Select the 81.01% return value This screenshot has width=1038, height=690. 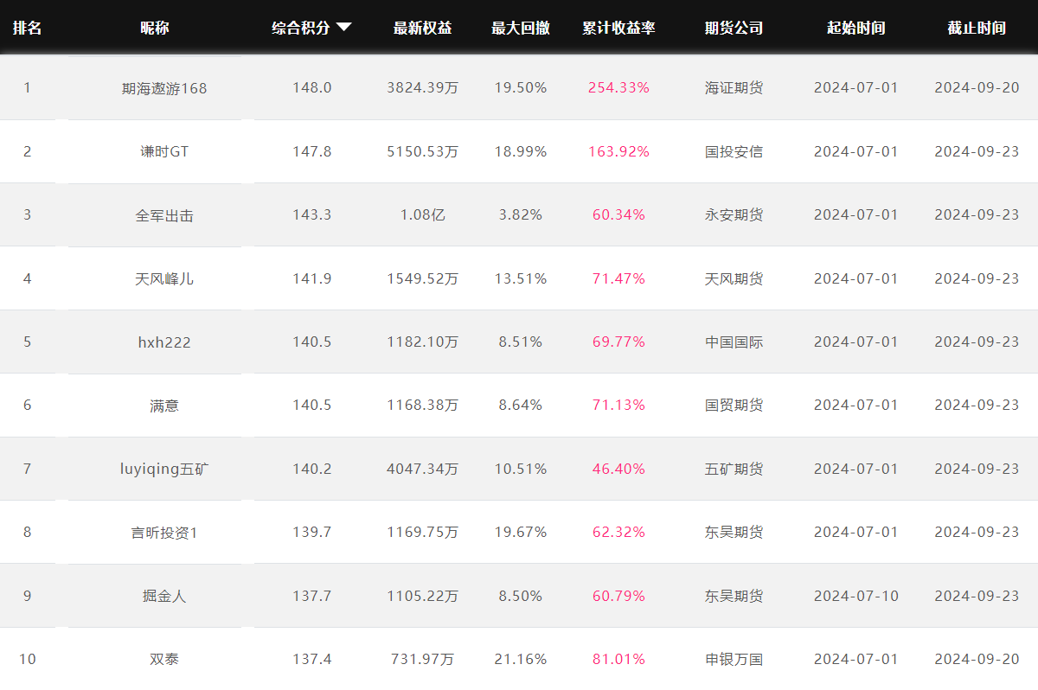pyautogui.click(x=618, y=660)
